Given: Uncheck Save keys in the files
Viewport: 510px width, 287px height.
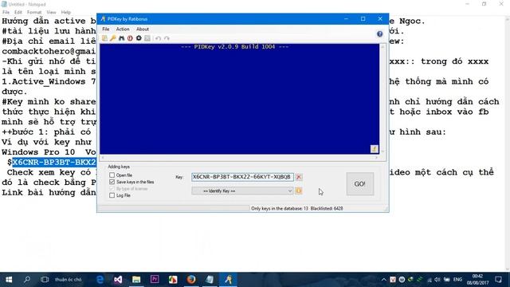Looking at the screenshot, I should [112, 182].
